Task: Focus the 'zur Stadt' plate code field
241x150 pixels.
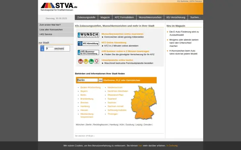Action: [x=50, y=48]
